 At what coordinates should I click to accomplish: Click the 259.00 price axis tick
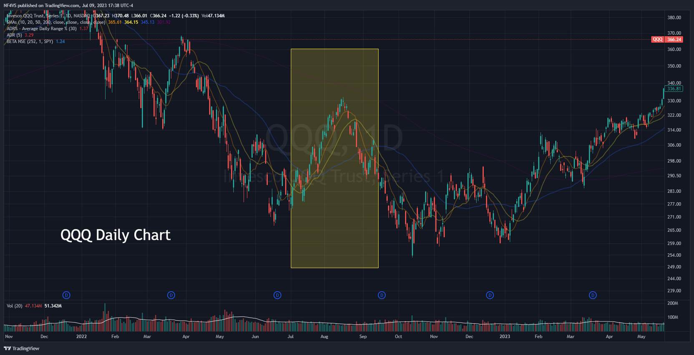pyautogui.click(x=674, y=243)
